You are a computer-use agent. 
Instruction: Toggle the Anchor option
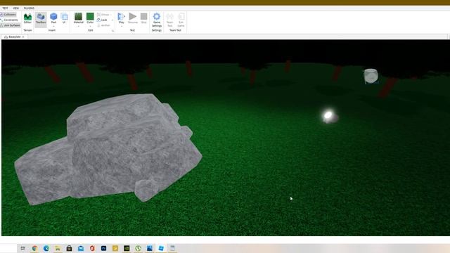pyautogui.click(x=103, y=25)
